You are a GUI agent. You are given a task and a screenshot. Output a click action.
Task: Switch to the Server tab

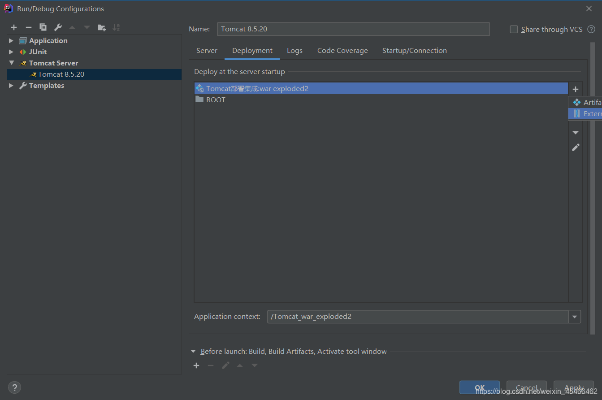click(x=207, y=51)
